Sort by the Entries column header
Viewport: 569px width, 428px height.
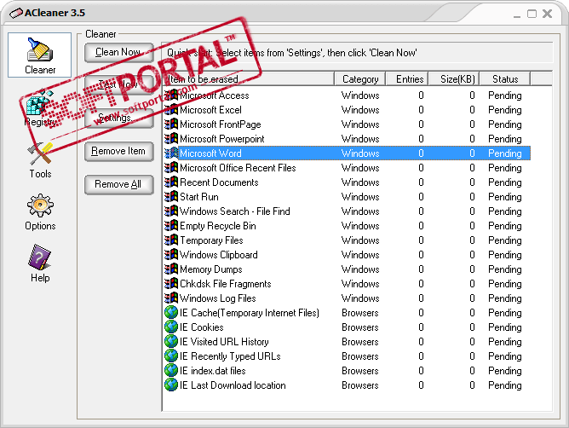click(407, 78)
